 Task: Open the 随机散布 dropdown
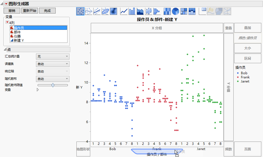(53, 79)
